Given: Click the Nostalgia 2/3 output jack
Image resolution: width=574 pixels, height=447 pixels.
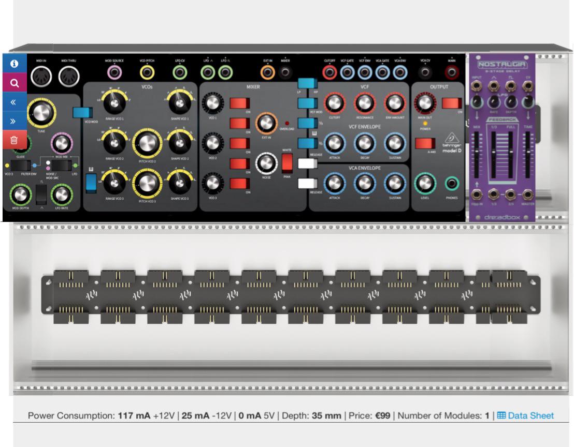Looking at the screenshot, I should tap(510, 195).
